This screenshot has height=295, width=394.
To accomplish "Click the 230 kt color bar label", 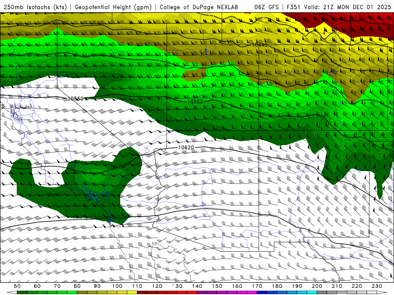I will [377, 286].
